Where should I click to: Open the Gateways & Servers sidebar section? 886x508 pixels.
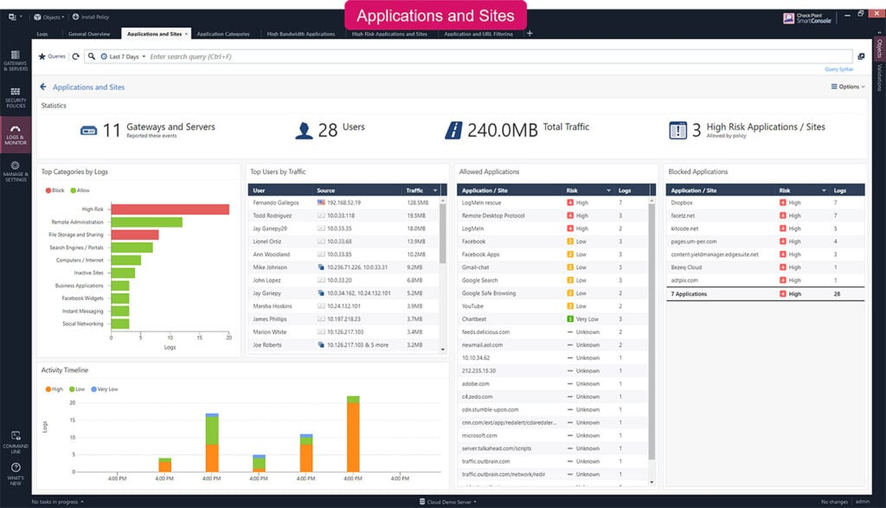click(14, 61)
